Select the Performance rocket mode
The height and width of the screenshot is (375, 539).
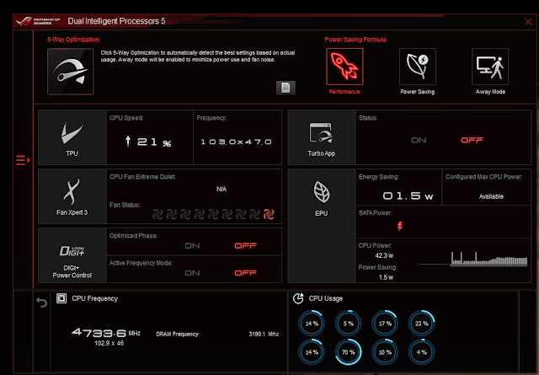(344, 67)
